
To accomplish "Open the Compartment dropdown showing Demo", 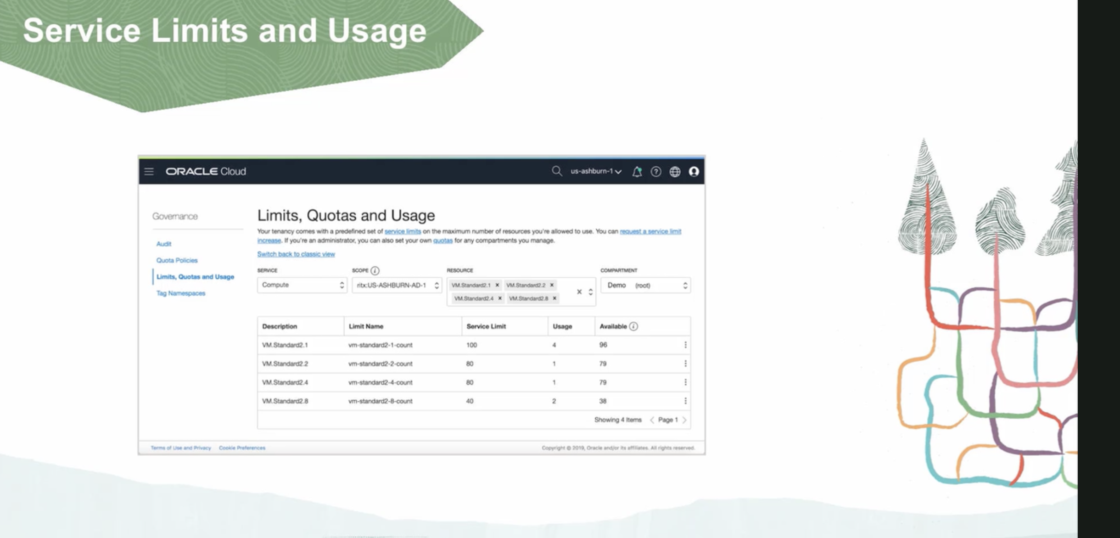I will pos(645,285).
